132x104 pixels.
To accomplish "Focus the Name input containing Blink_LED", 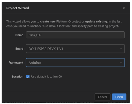I will [x=75, y=35].
